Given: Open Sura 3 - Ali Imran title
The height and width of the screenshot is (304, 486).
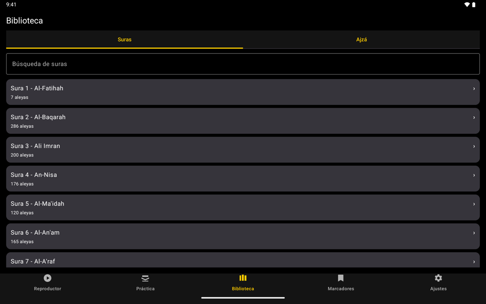Looking at the screenshot, I should pyautogui.click(x=35, y=146).
